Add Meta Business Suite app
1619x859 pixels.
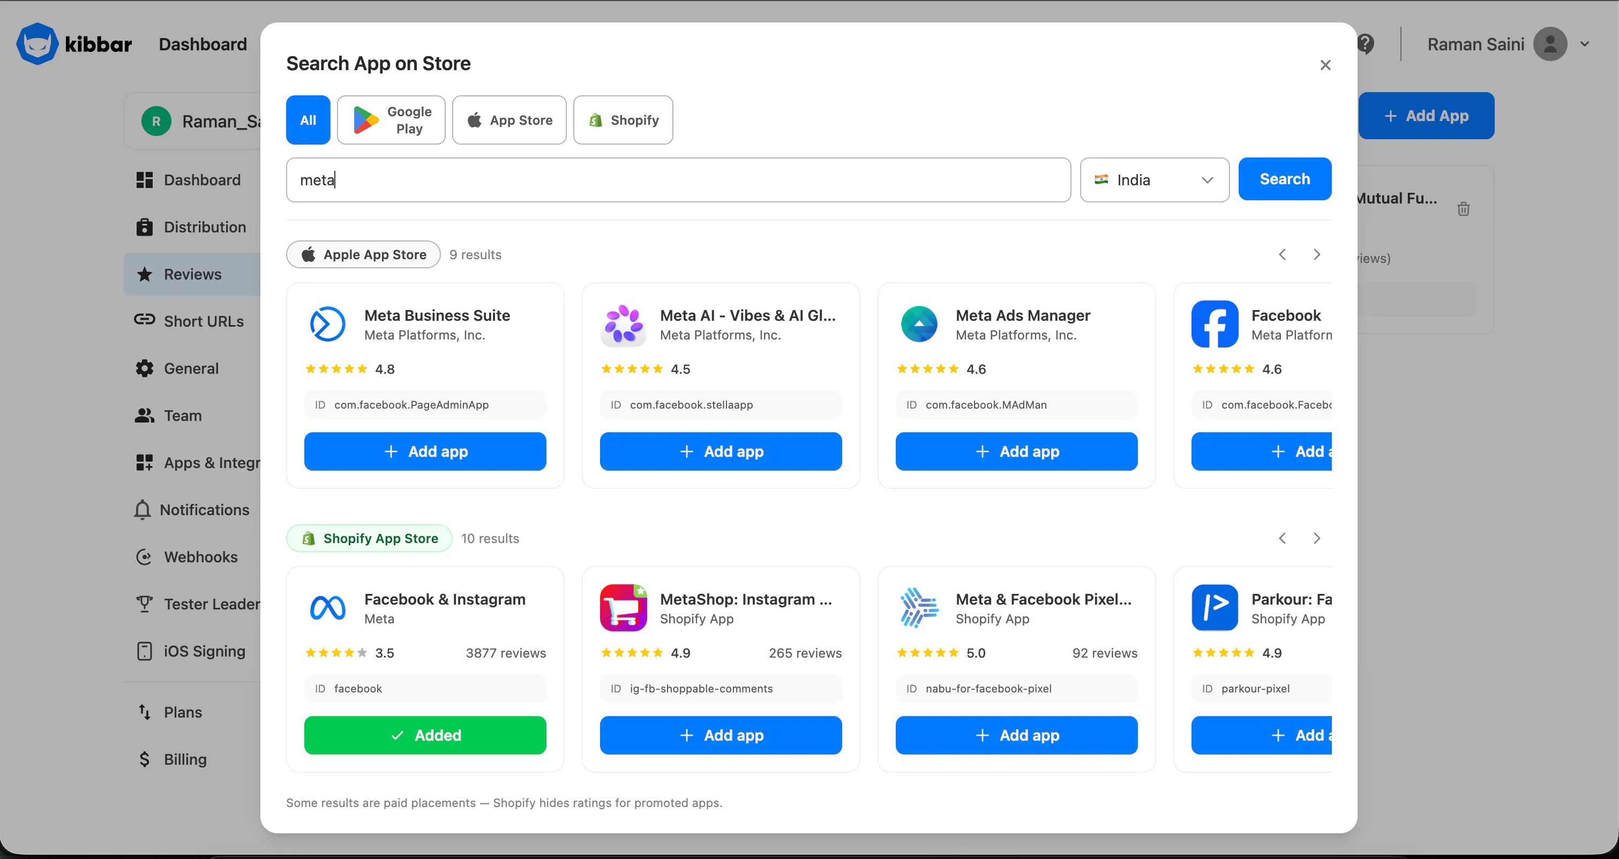[x=425, y=451]
